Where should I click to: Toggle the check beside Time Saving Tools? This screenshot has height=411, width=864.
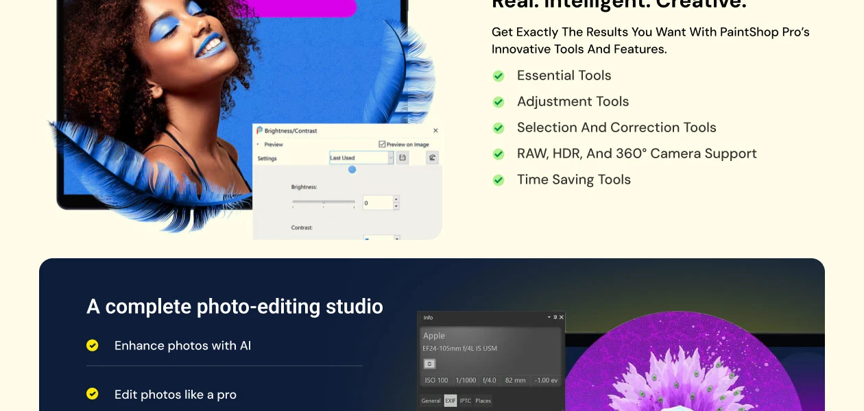499,179
